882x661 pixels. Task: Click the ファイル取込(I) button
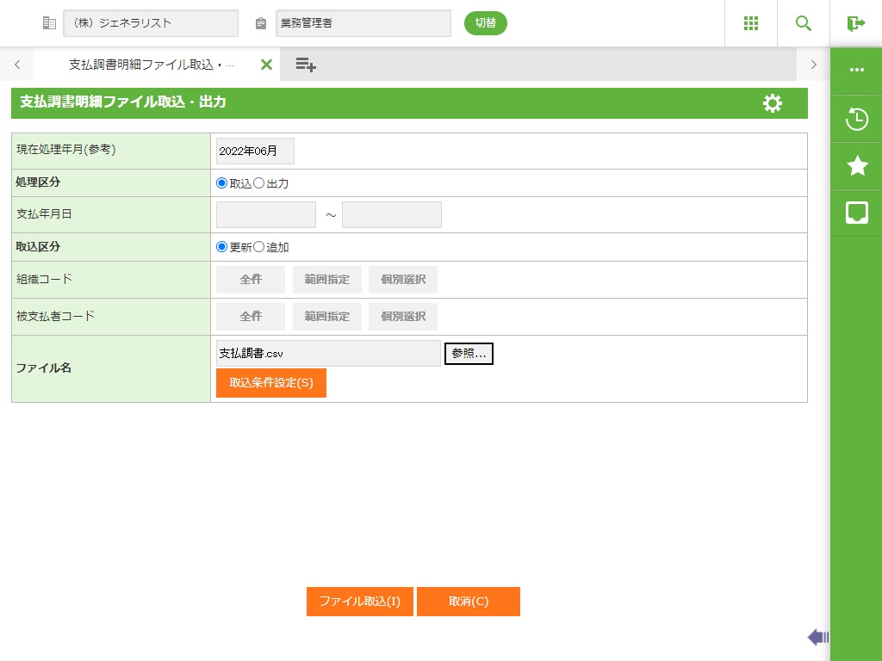[360, 602]
